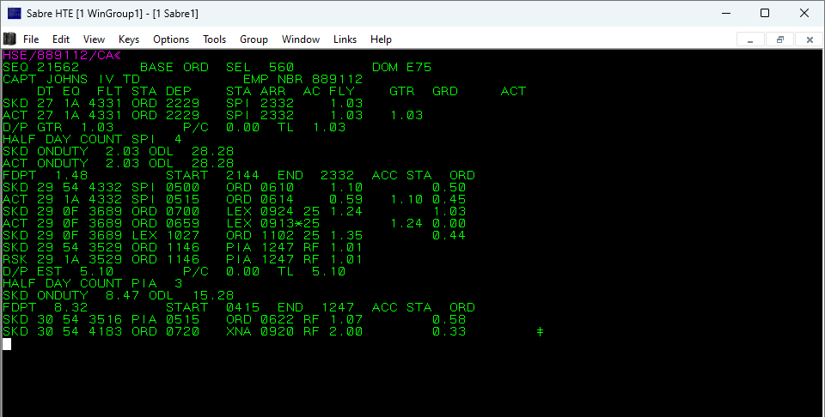
Task: Close the inner Sabre1 child window
Action: (810, 39)
